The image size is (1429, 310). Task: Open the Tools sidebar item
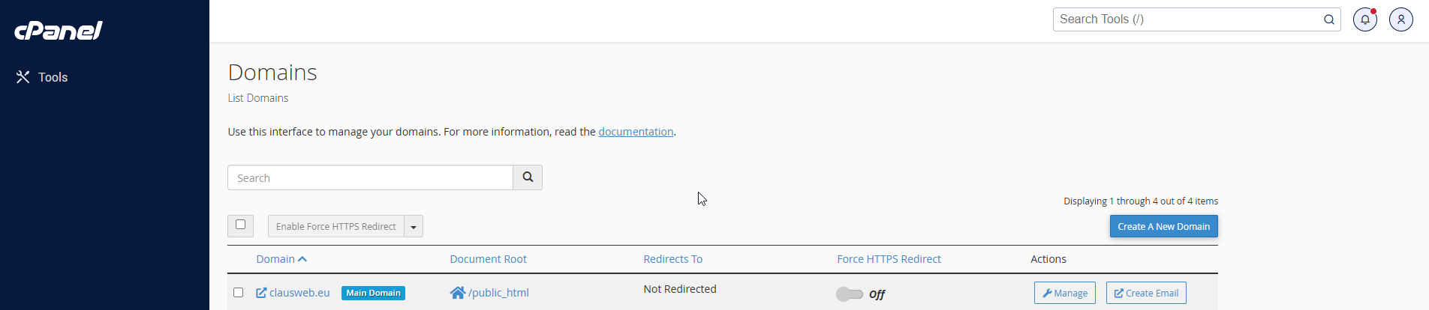point(42,77)
